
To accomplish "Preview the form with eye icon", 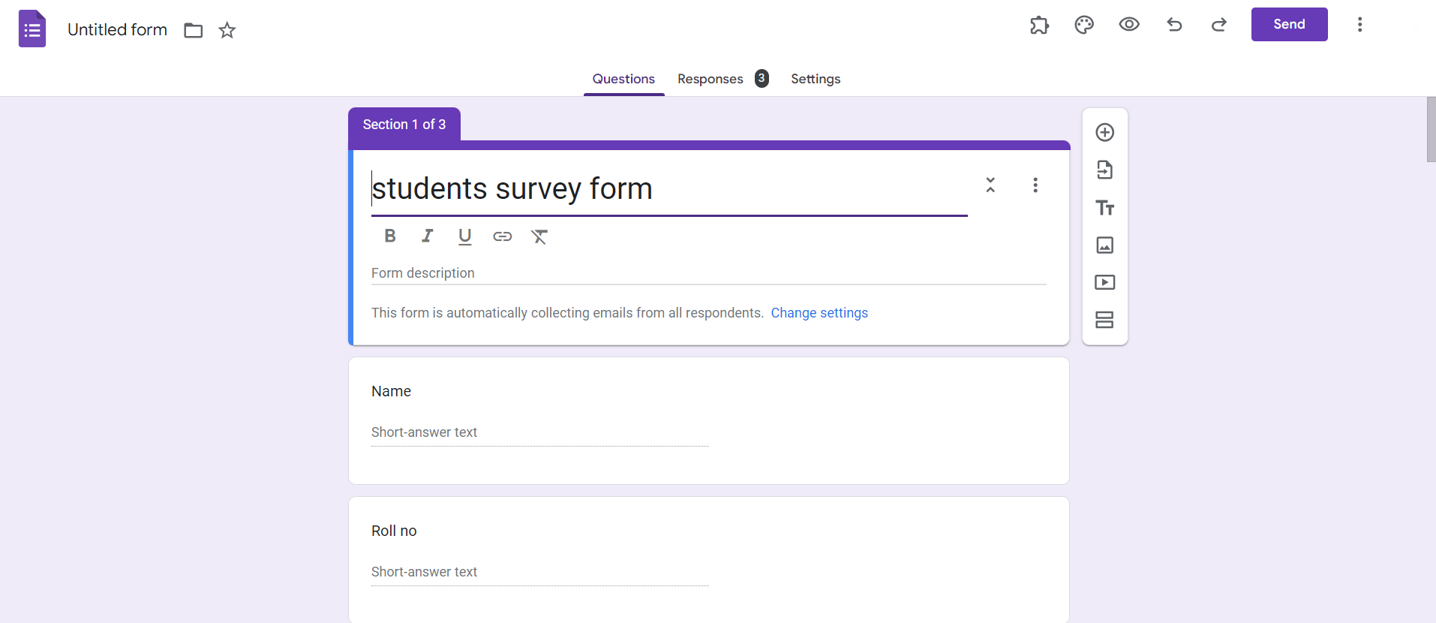I will (x=1129, y=25).
